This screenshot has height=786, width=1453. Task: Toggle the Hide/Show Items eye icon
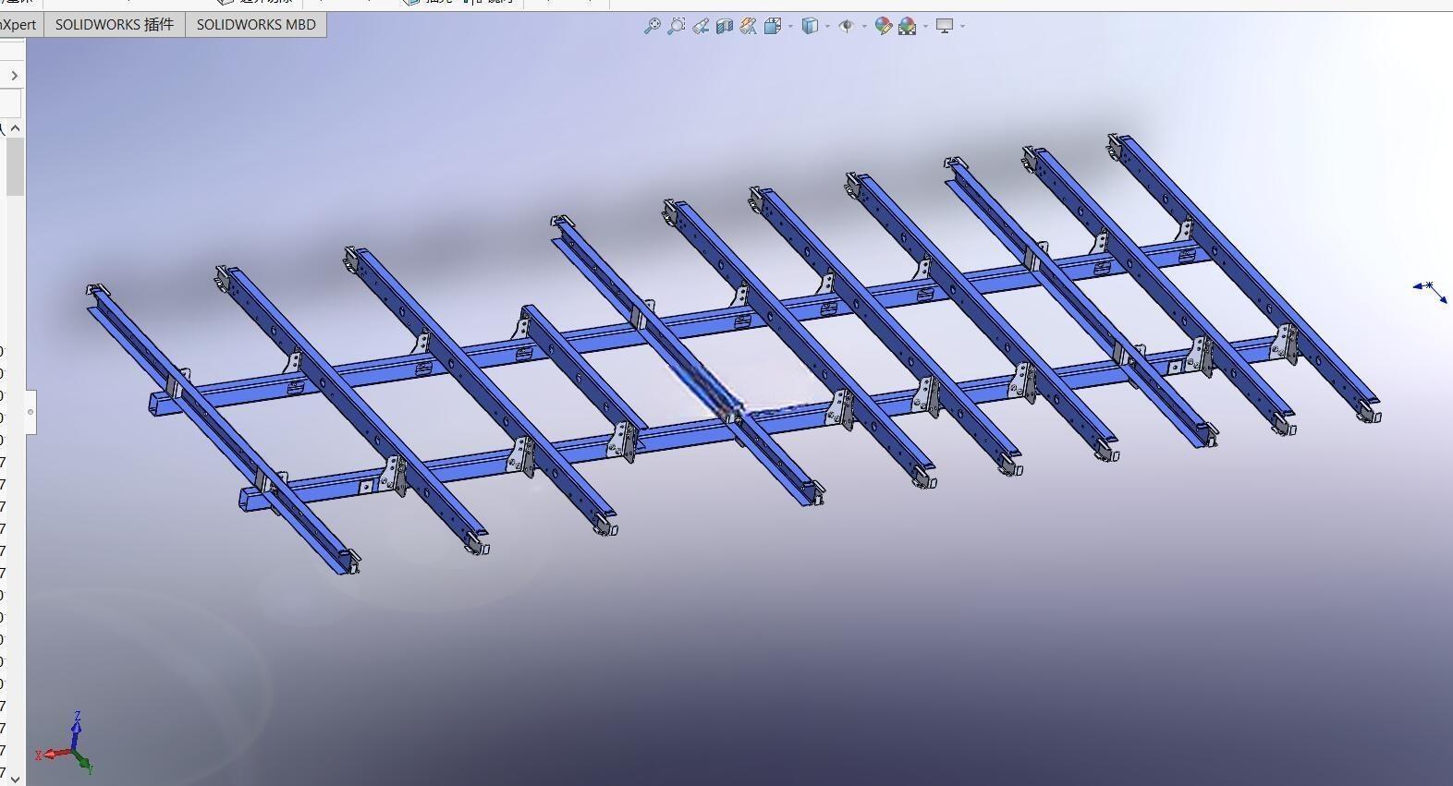[846, 26]
